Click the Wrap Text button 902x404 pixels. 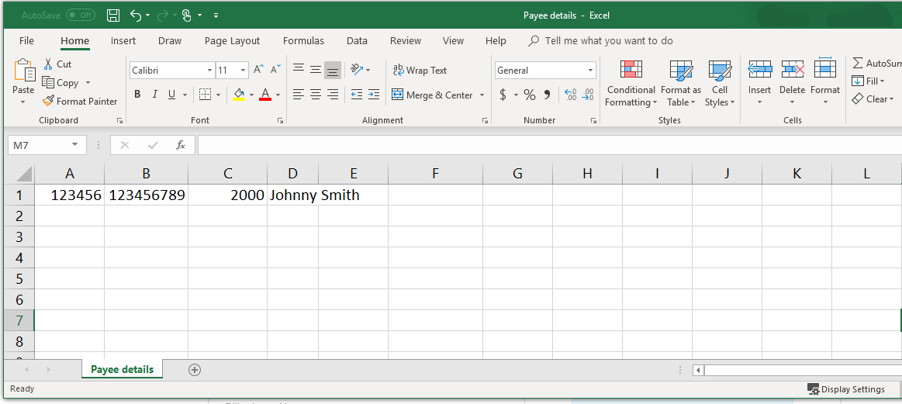tap(420, 71)
